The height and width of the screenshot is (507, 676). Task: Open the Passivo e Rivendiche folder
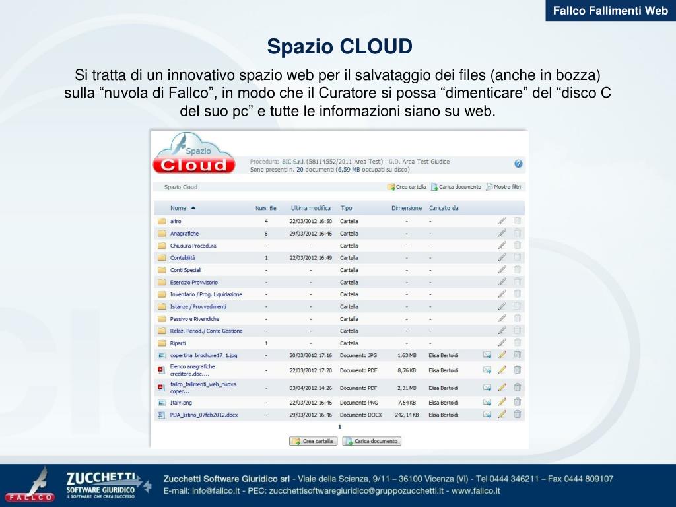(195, 319)
